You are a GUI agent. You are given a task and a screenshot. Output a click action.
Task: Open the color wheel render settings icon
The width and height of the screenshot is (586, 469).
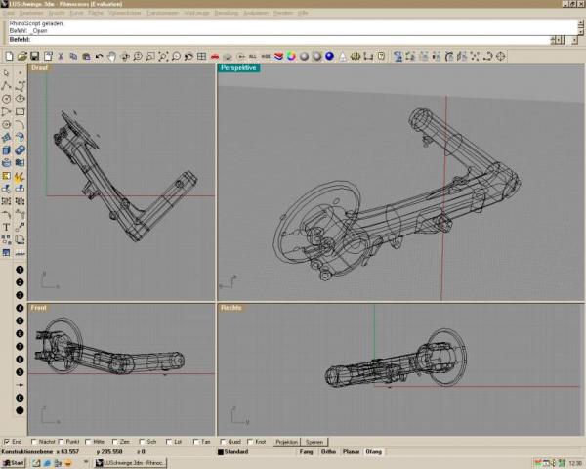click(291, 56)
